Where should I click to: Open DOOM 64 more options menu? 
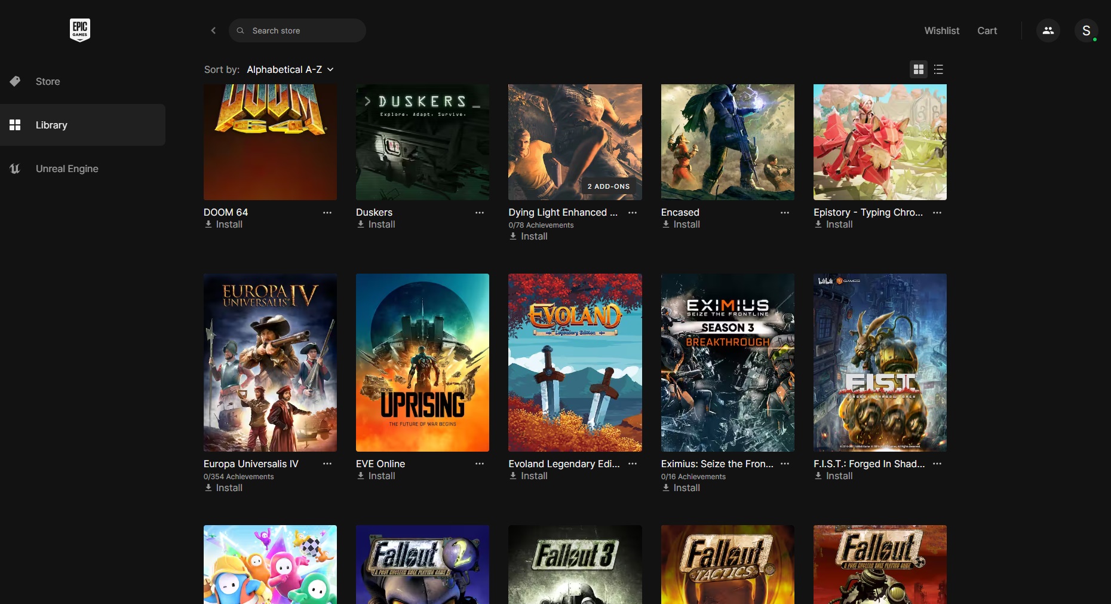(x=327, y=213)
